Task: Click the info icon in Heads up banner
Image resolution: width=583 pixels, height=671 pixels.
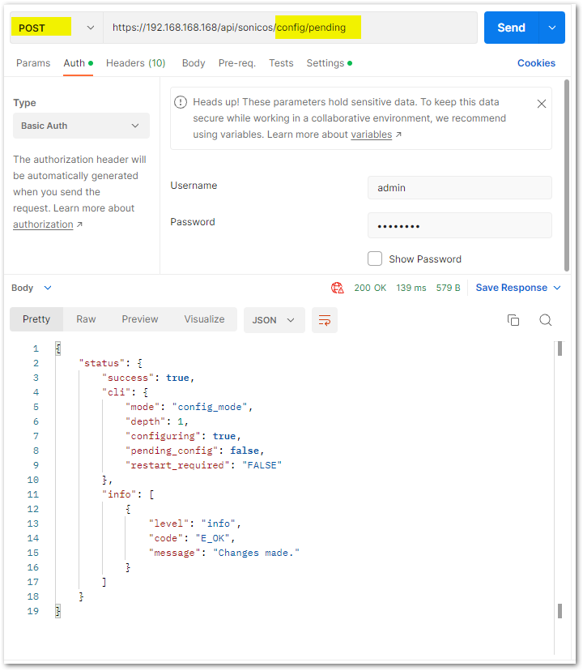Action: point(181,102)
